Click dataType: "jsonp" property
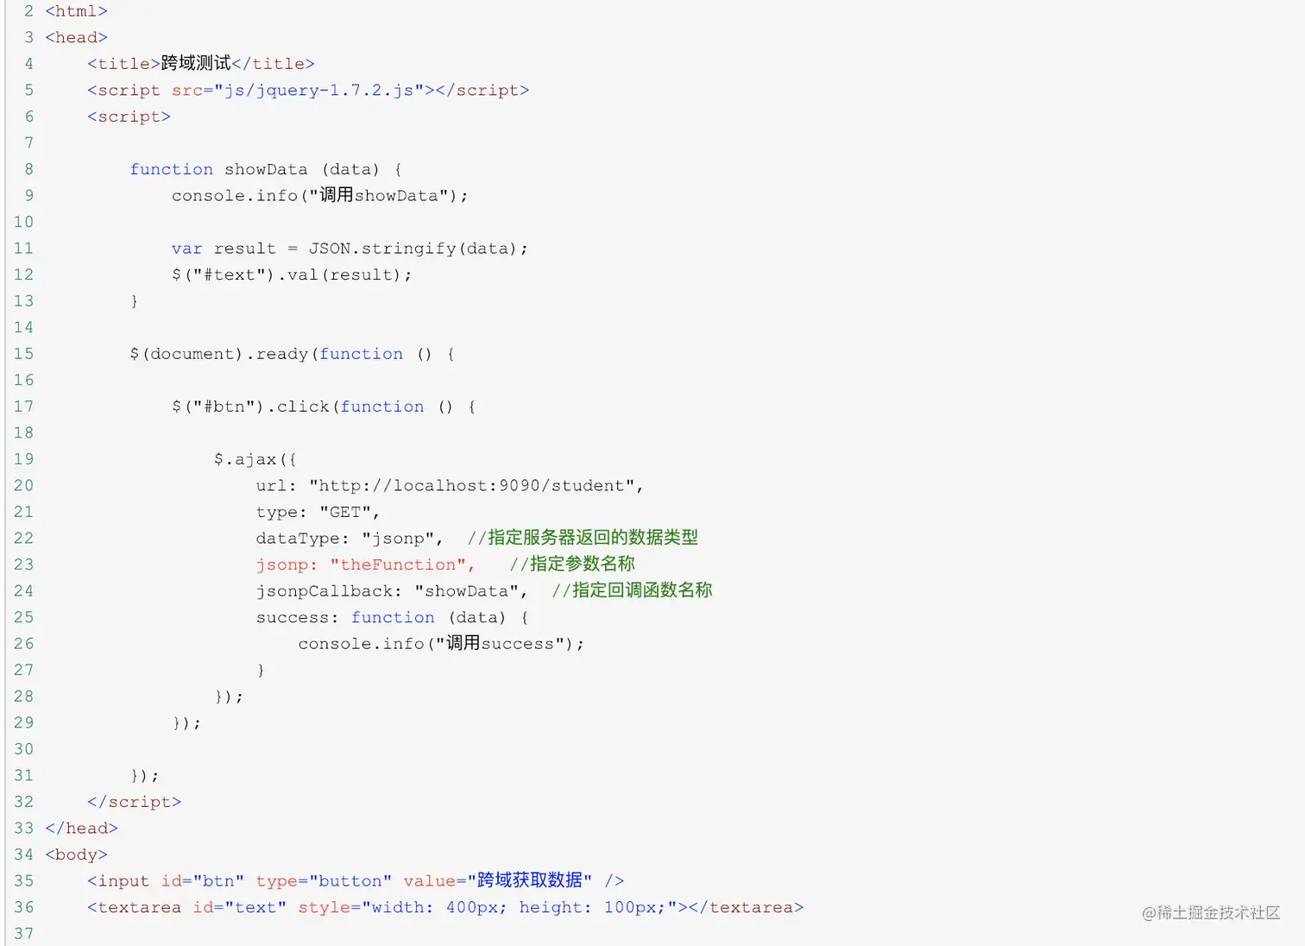1305x946 pixels. click(350, 539)
